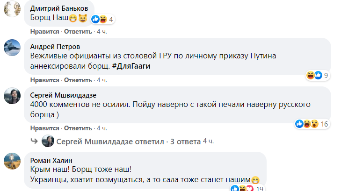Image resolution: width=341 pixels, height=191 pixels.
Task: Click the small avatar in the replies row
Action: (x=48, y=141)
